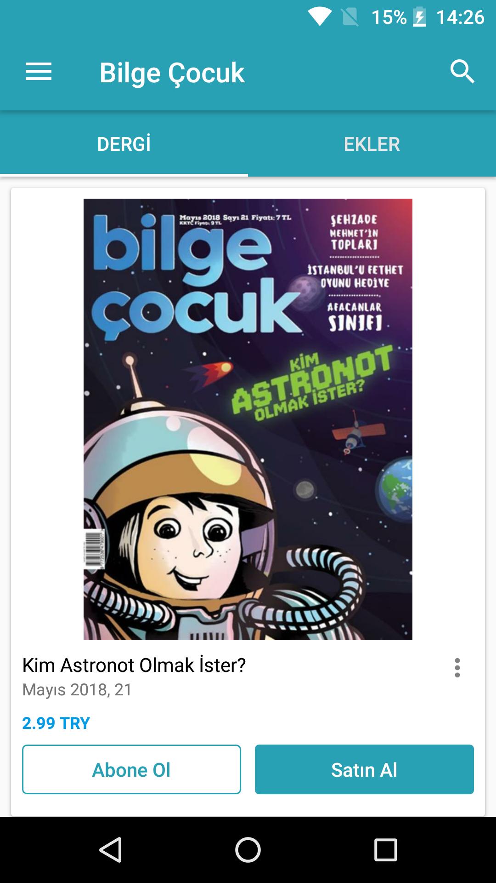The width and height of the screenshot is (496, 883).
Task: Open the hamburger navigation menu
Action: [39, 72]
